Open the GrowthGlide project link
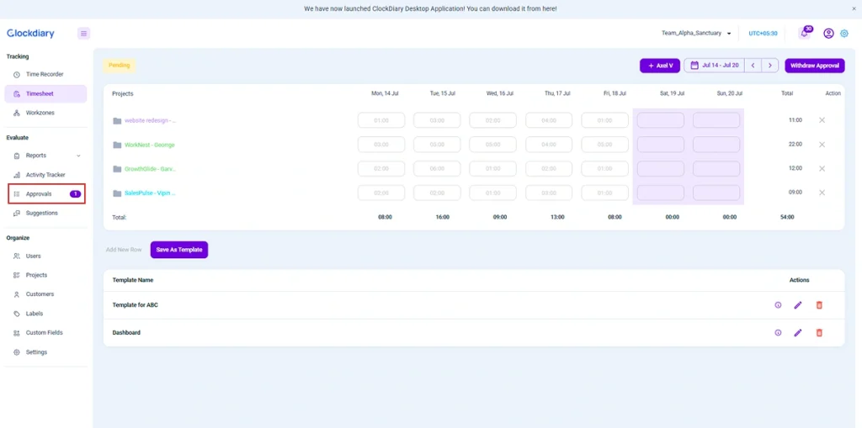This screenshot has height=428, width=862. coord(150,169)
